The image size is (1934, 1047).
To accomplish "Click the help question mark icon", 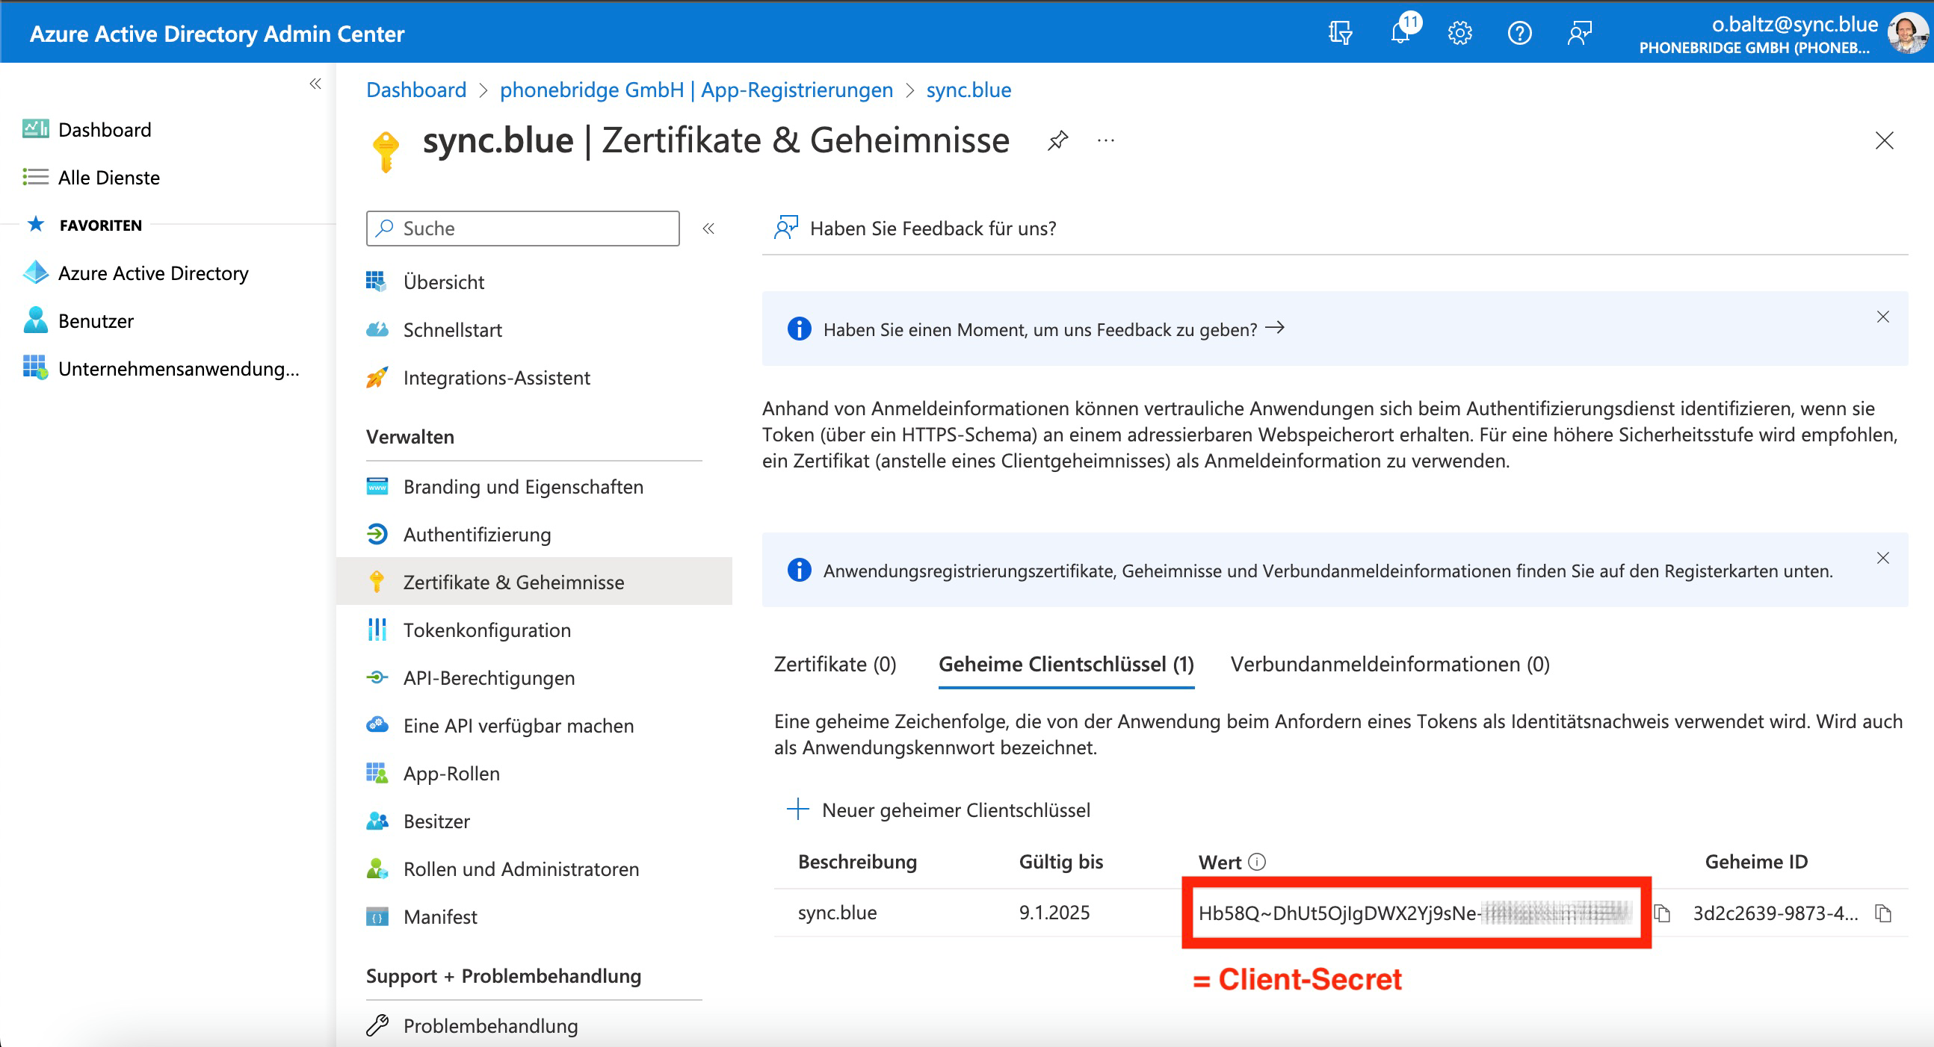I will point(1519,33).
